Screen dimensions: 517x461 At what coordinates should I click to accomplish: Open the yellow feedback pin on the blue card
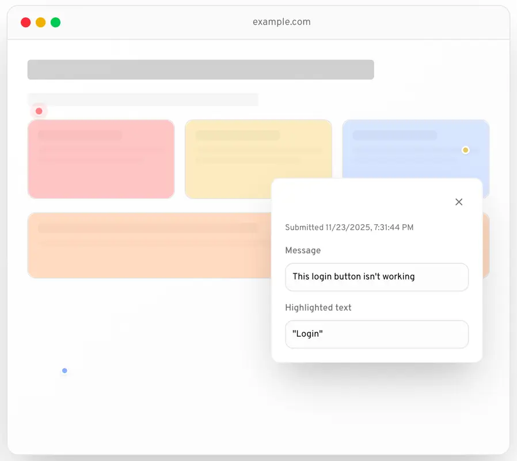tap(466, 150)
